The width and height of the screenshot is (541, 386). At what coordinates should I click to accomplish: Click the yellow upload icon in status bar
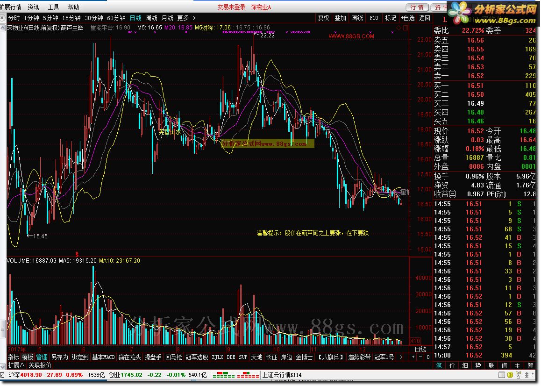510,375
